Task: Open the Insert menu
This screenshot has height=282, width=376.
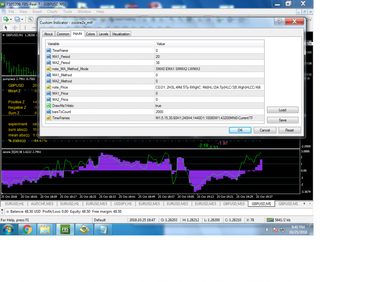Action: (x=37, y=11)
